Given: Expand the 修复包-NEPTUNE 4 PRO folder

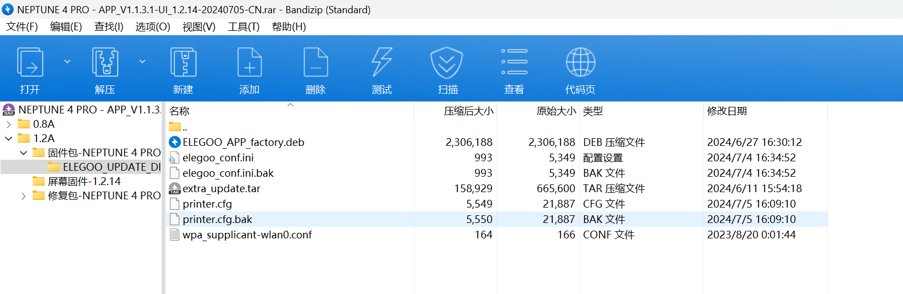Looking at the screenshot, I should [x=23, y=196].
